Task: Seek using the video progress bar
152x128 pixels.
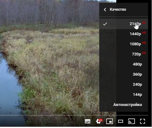Action: [74, 115]
